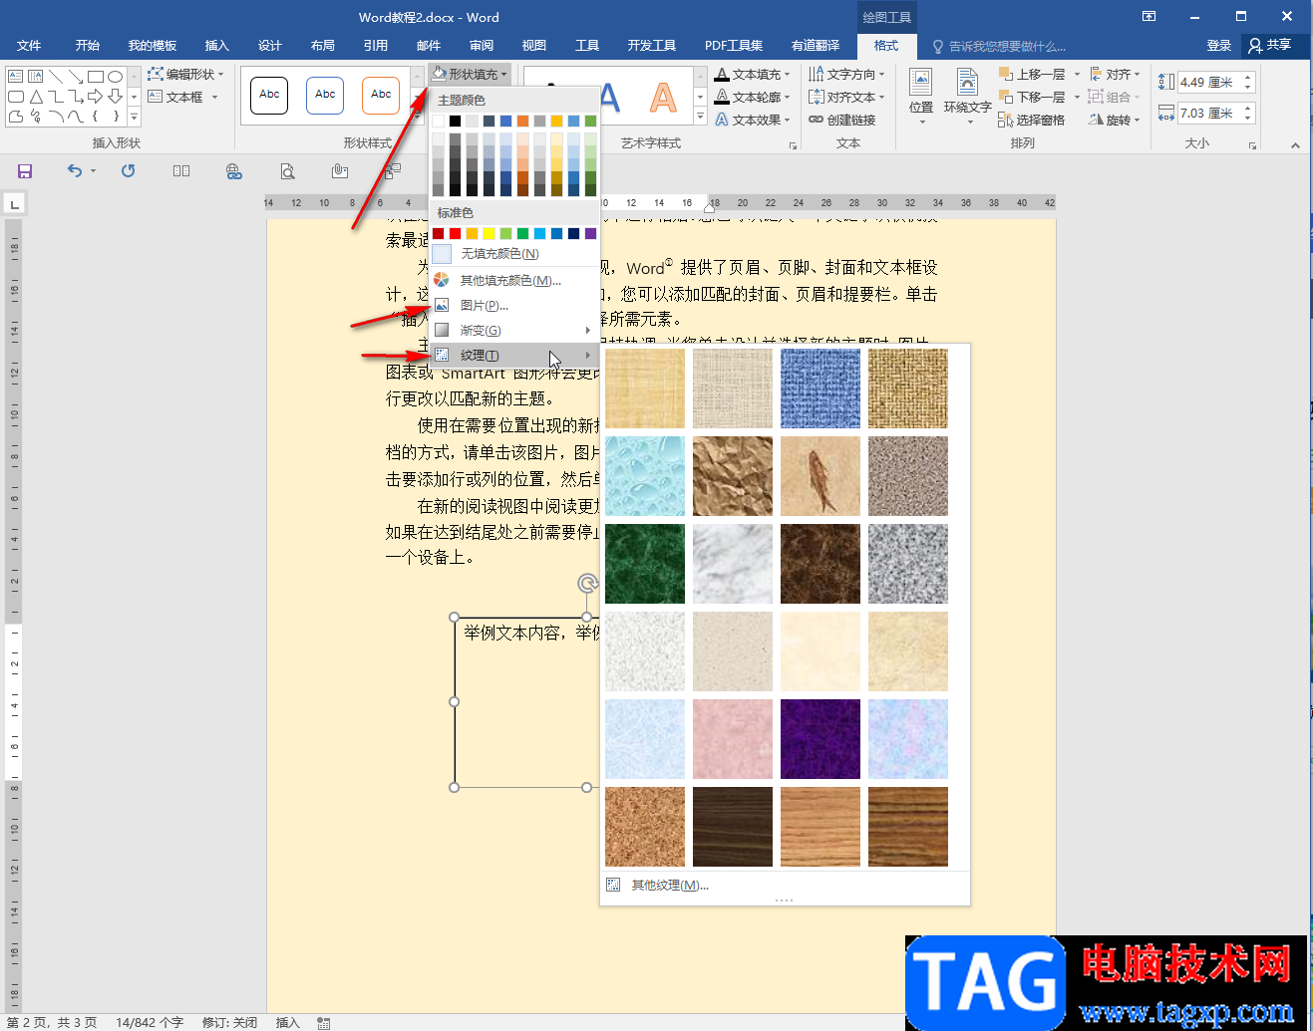The width and height of the screenshot is (1313, 1031).
Task: Click the print preview magnifier icon
Action: point(287,171)
